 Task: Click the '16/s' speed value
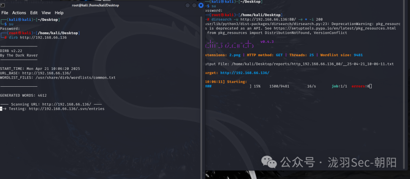[312, 86]
